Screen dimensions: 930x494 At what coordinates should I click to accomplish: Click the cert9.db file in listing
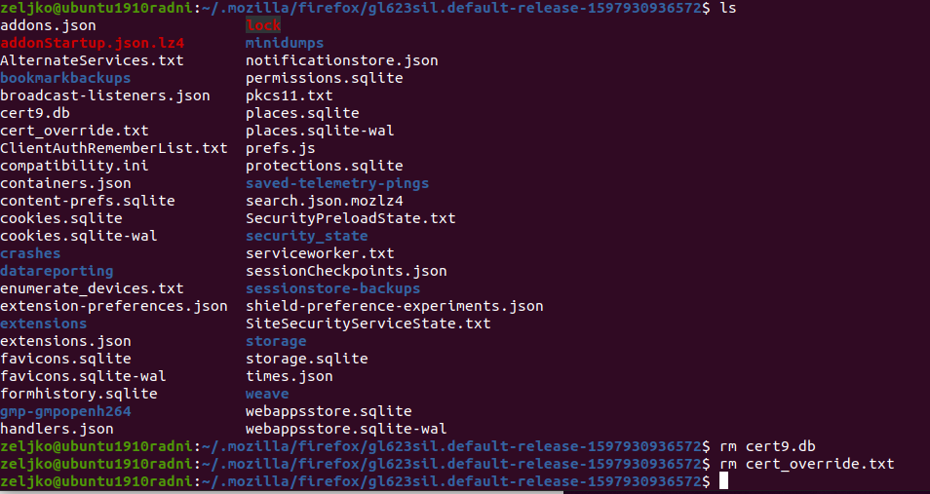point(35,113)
